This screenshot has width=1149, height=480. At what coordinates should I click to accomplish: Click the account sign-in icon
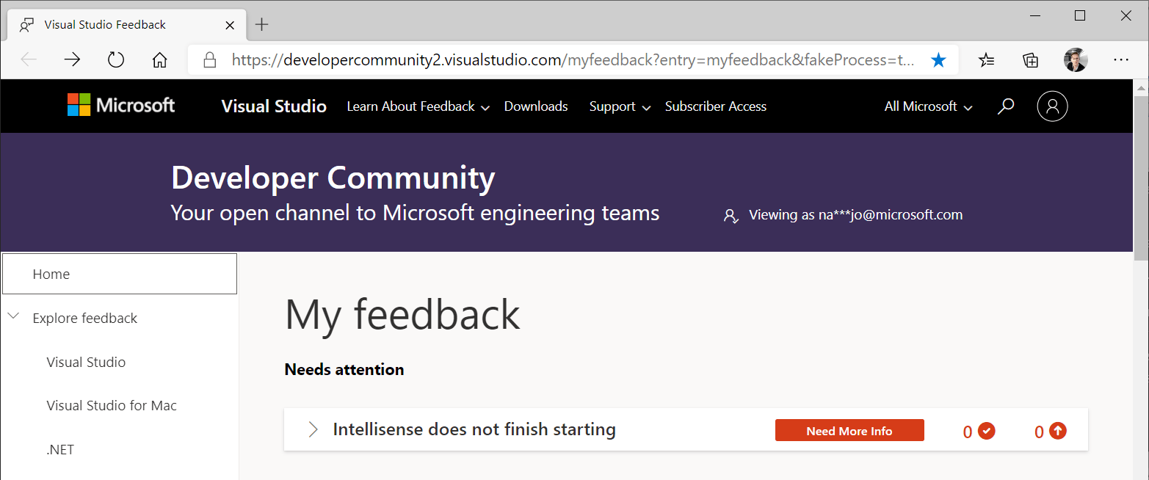(1052, 106)
